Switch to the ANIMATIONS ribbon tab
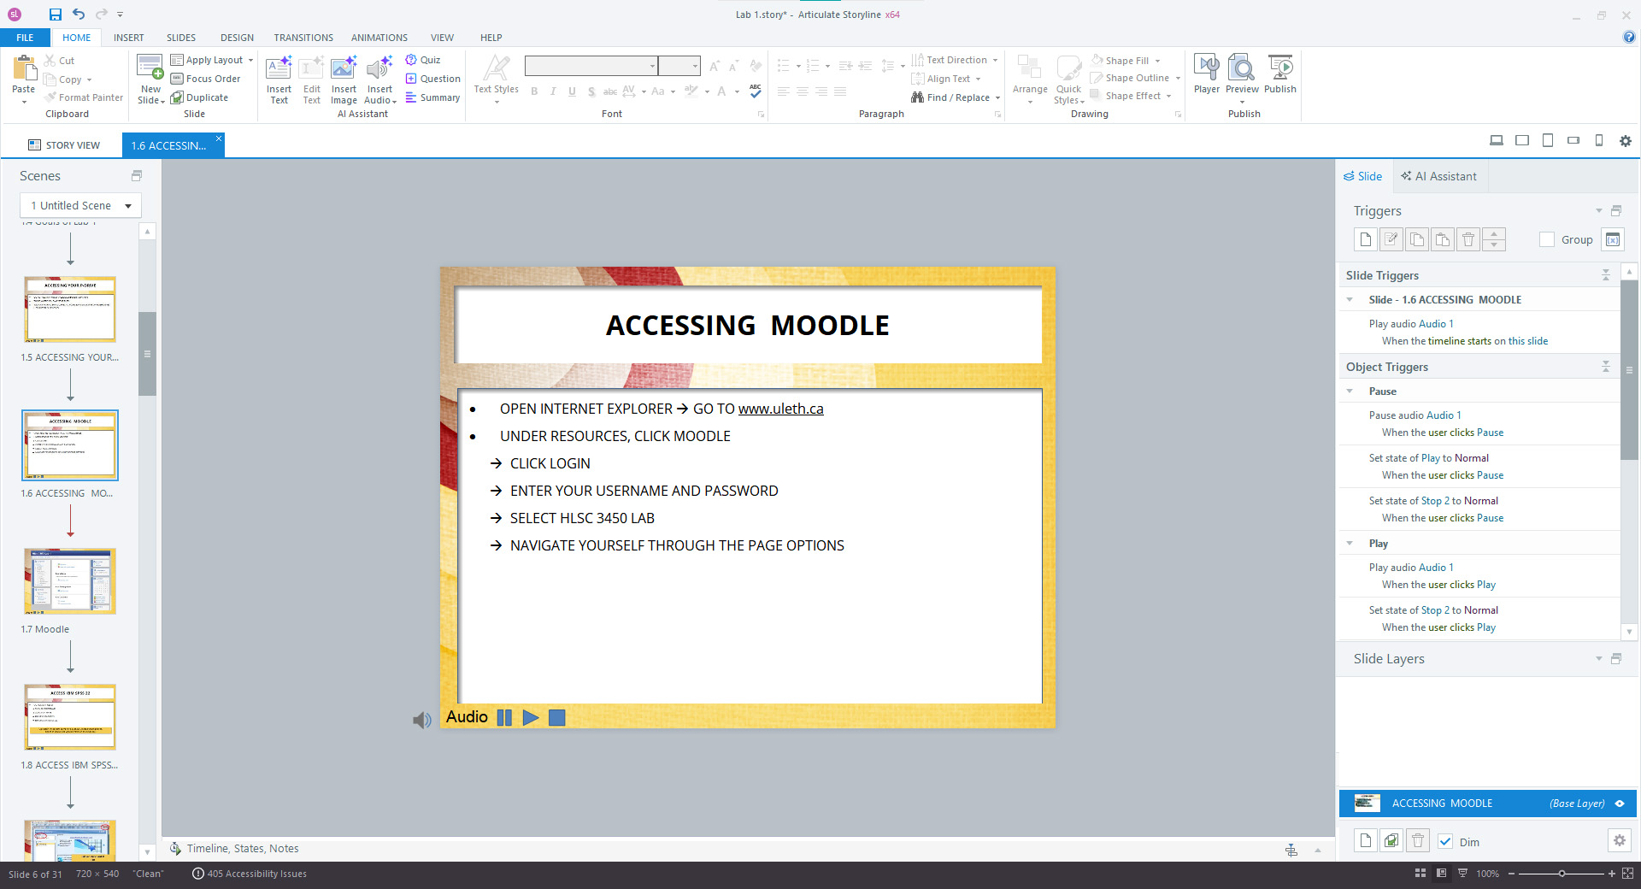 tap(379, 37)
